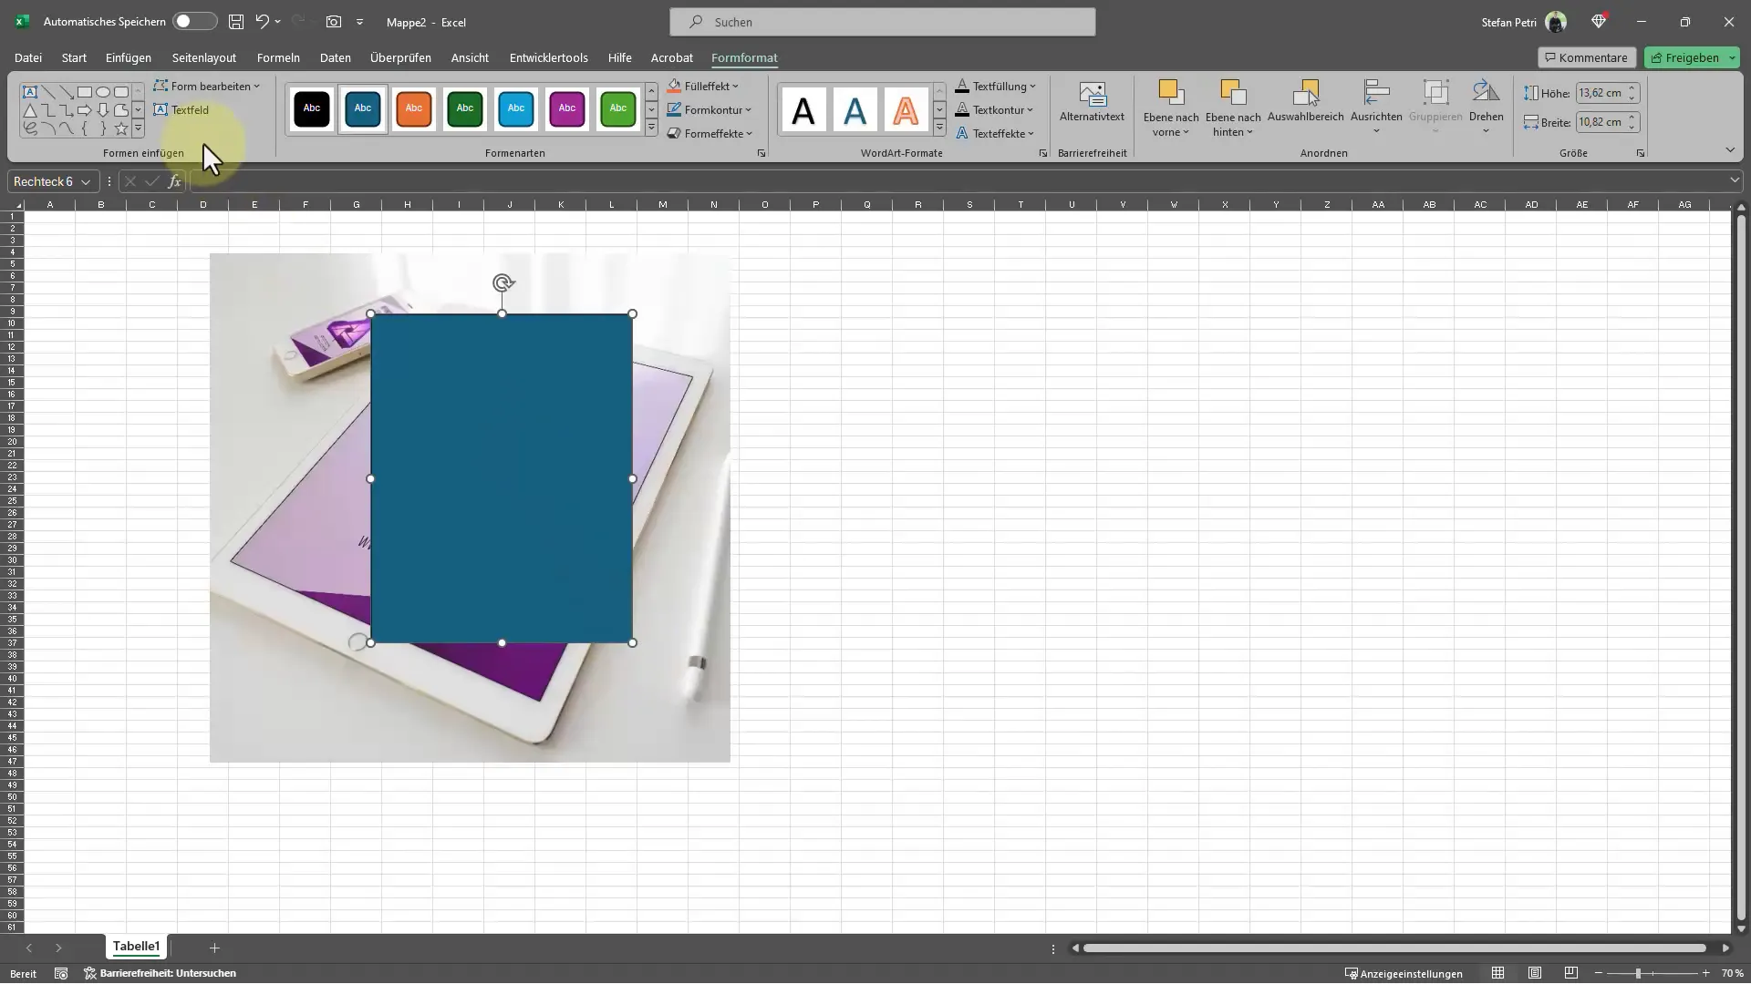1751x984 pixels.
Task: Open the Textfüllung dropdown
Action: [996, 86]
